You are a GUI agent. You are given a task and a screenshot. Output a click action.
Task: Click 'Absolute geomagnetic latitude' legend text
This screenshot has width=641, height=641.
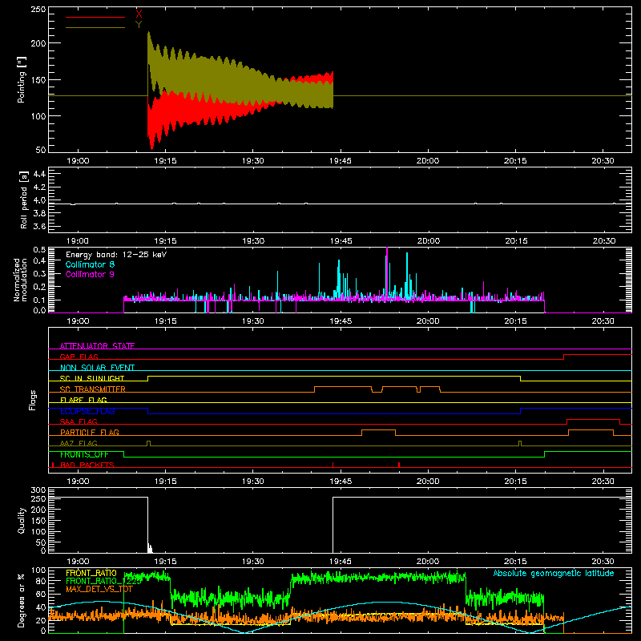pyautogui.click(x=554, y=573)
